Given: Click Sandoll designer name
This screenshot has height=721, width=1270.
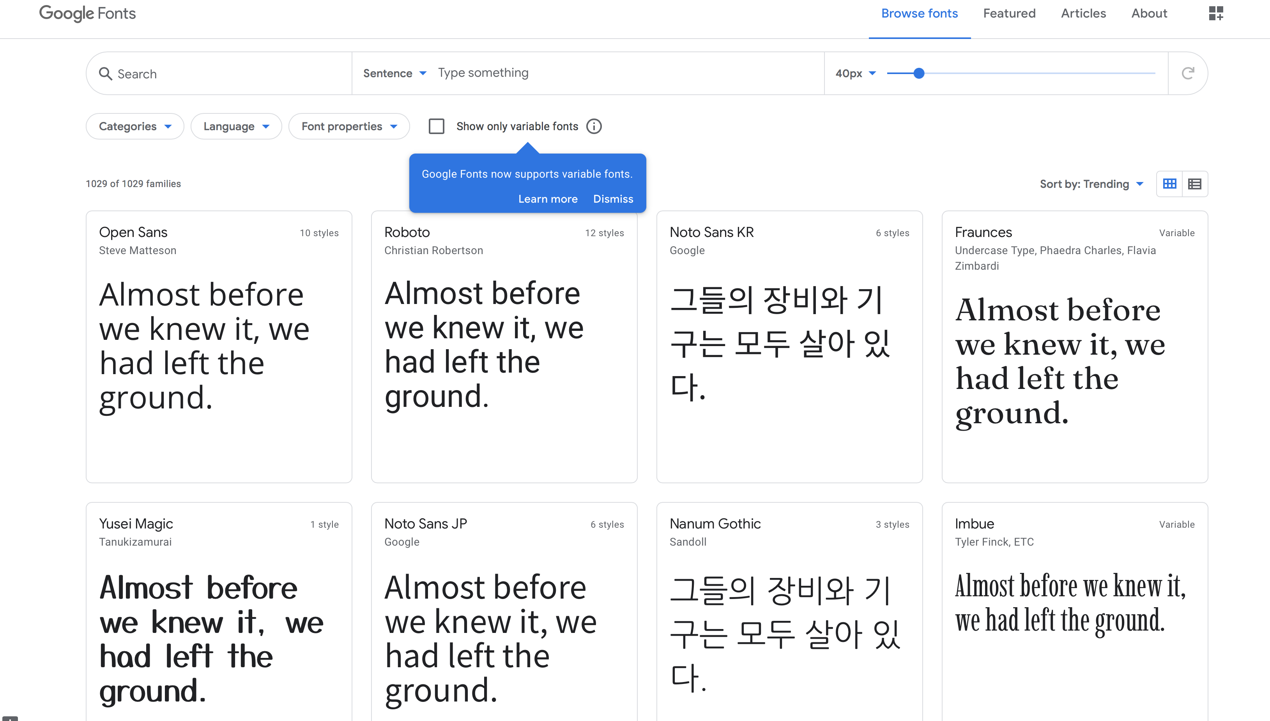Looking at the screenshot, I should [688, 542].
